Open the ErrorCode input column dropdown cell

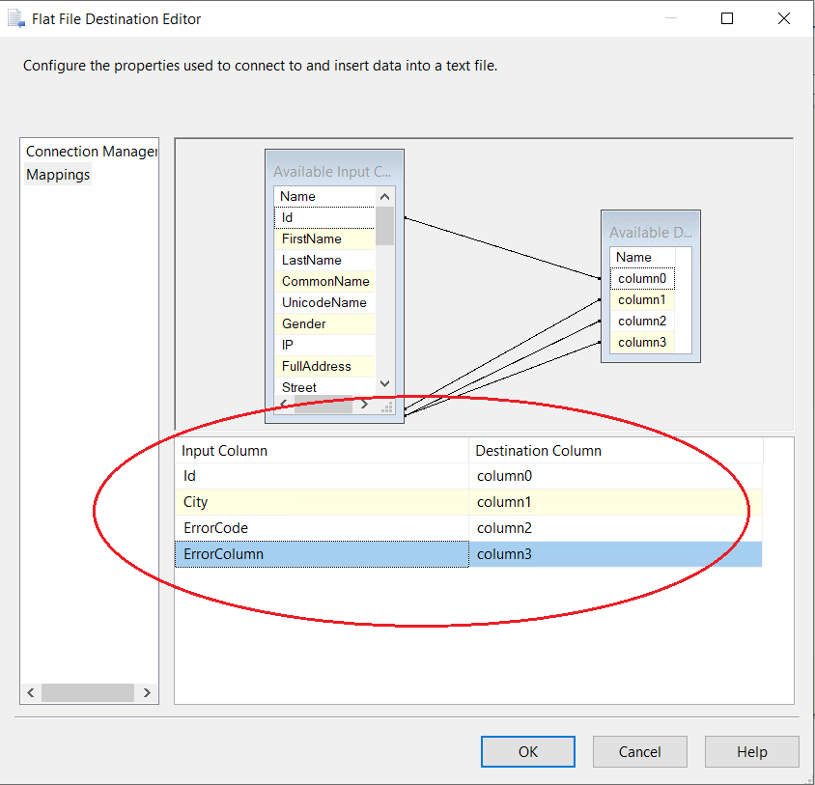321,528
